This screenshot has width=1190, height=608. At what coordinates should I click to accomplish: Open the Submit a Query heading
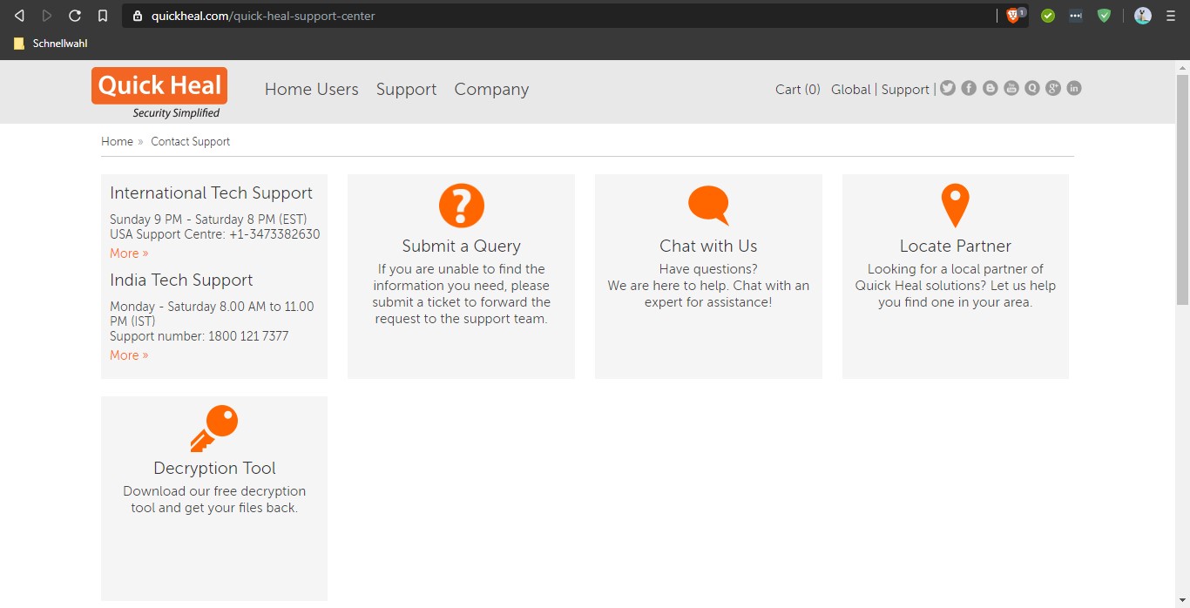[461, 246]
